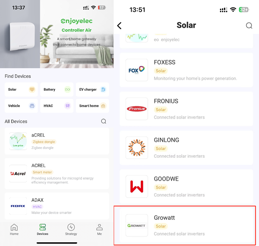The image size is (259, 246).
Task: Open the ACREL Smart meter device
Action: tap(57, 174)
